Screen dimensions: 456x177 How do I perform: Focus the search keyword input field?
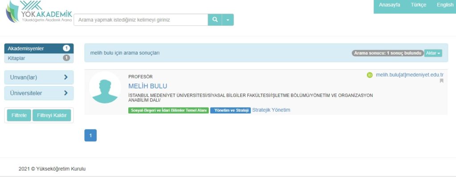point(141,20)
